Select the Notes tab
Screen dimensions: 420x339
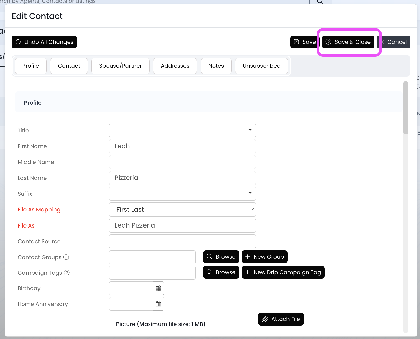tap(216, 66)
